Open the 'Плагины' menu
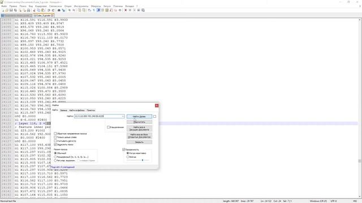This screenshot has height=203, width=362. coord(118,6)
